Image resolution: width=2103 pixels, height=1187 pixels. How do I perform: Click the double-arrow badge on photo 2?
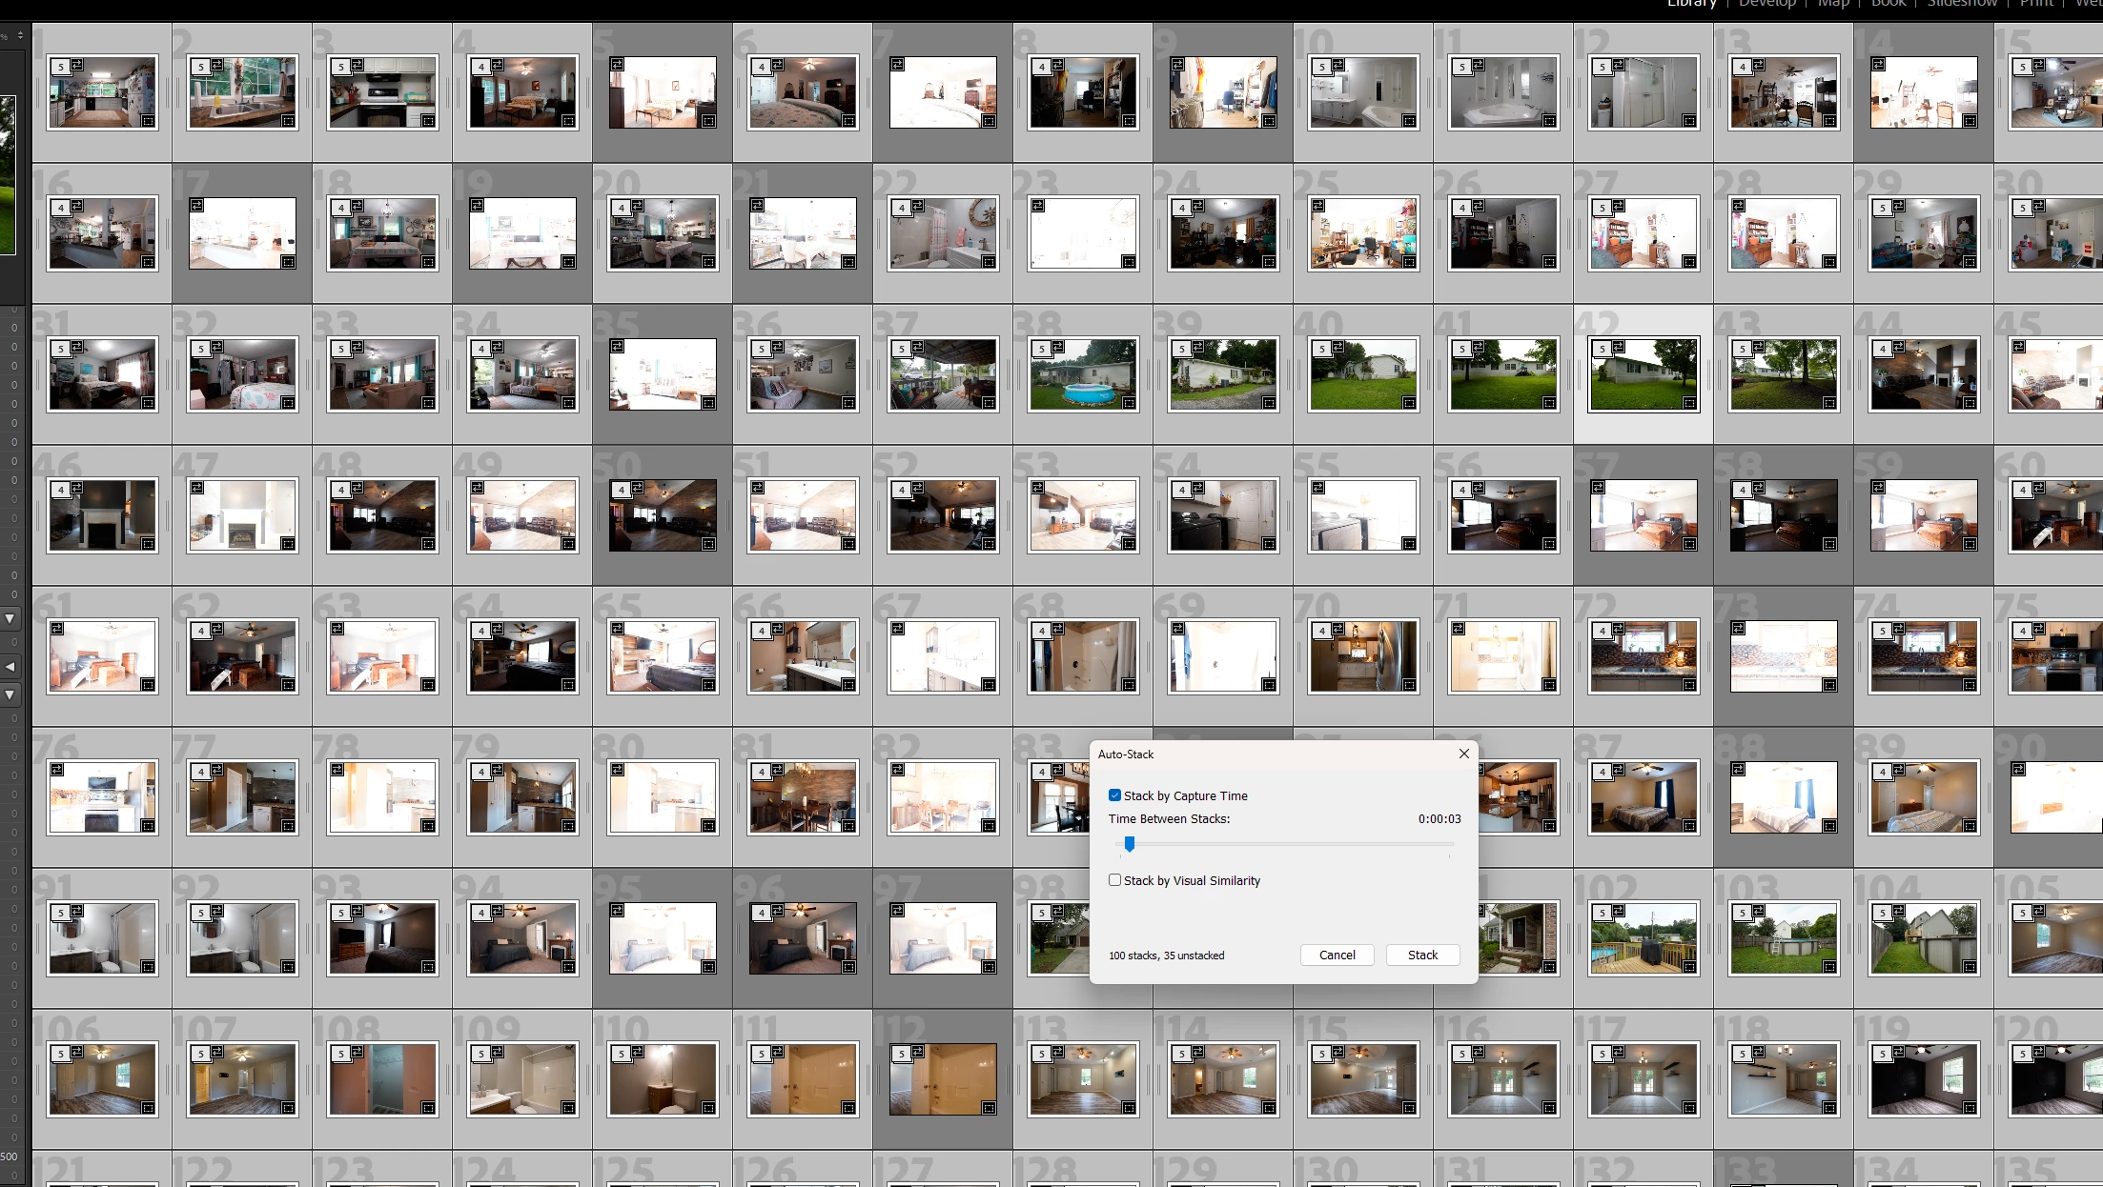(217, 65)
